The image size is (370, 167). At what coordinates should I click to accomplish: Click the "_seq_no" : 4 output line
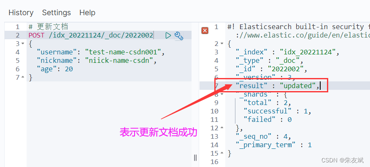tap(263, 136)
